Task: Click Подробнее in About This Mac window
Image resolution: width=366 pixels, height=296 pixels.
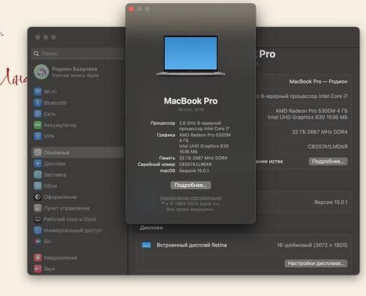Action: (191, 185)
